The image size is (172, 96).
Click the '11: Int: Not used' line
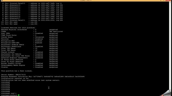(19, 24)
